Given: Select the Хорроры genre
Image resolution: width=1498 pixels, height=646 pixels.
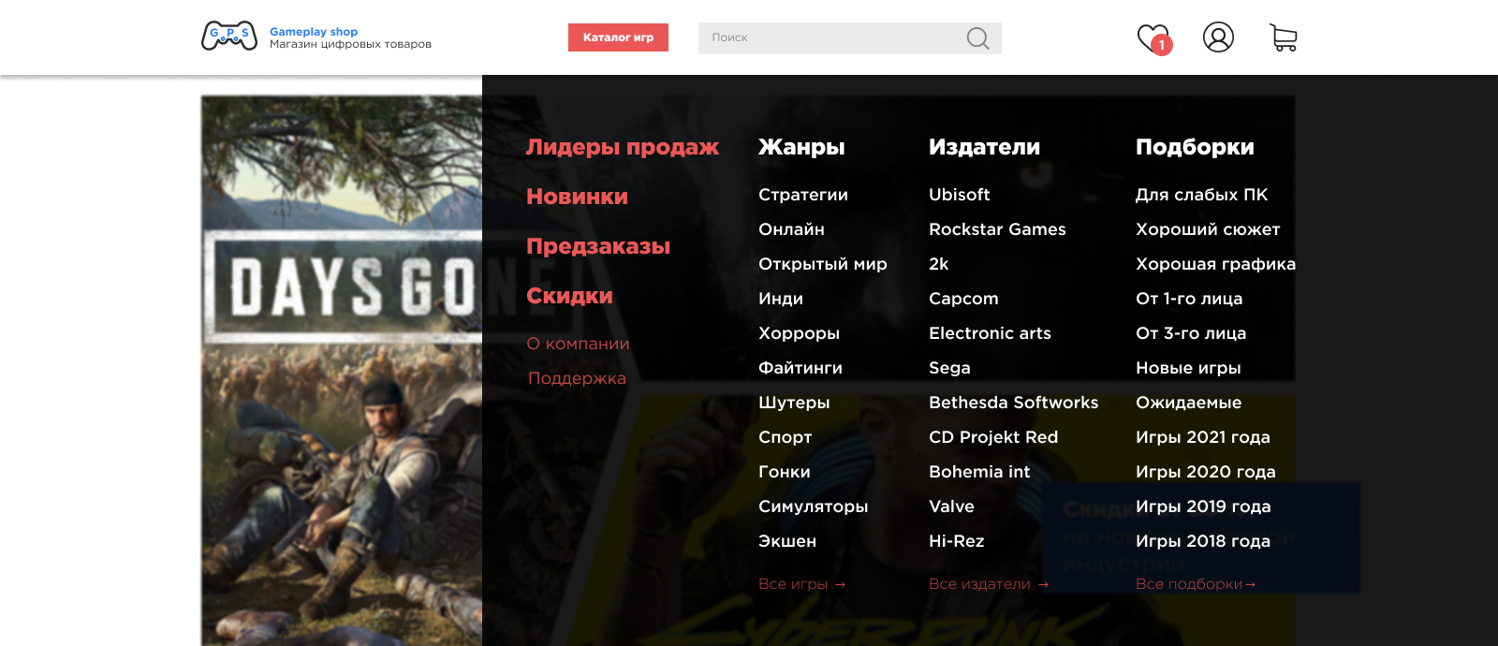Looking at the screenshot, I should pyautogui.click(x=799, y=333).
